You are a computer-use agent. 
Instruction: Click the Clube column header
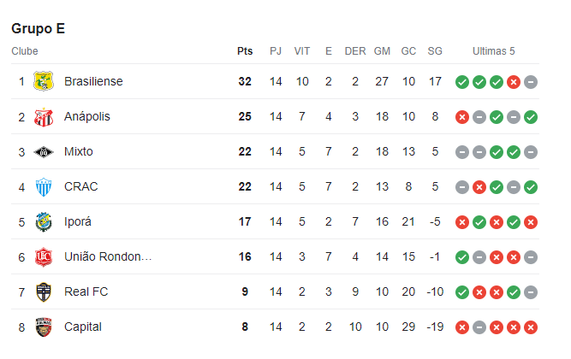pyautogui.click(x=25, y=51)
